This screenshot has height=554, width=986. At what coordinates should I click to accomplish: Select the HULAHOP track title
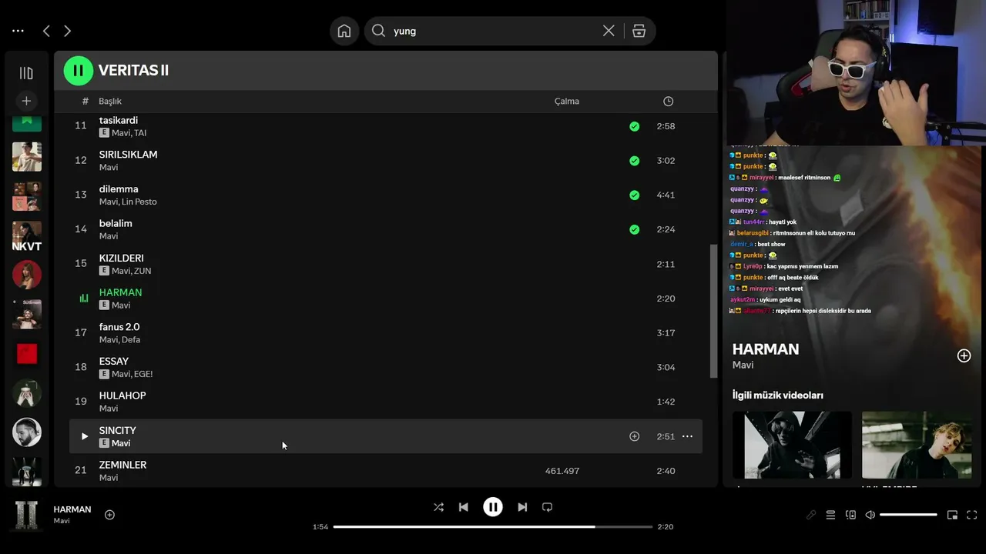(122, 395)
